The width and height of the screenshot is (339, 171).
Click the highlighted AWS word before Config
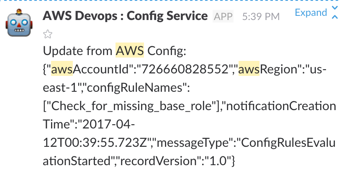point(130,50)
